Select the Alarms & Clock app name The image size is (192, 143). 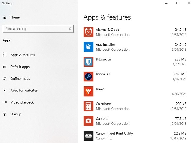(x=108, y=30)
